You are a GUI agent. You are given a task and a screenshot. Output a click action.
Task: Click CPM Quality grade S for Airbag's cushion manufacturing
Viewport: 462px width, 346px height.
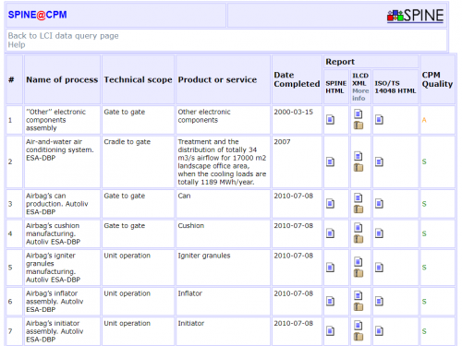[x=424, y=233]
